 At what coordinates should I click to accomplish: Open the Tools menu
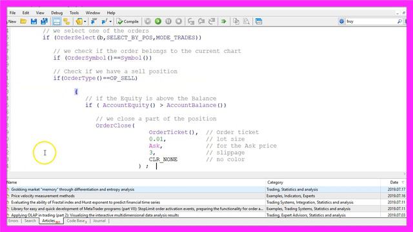point(74,13)
